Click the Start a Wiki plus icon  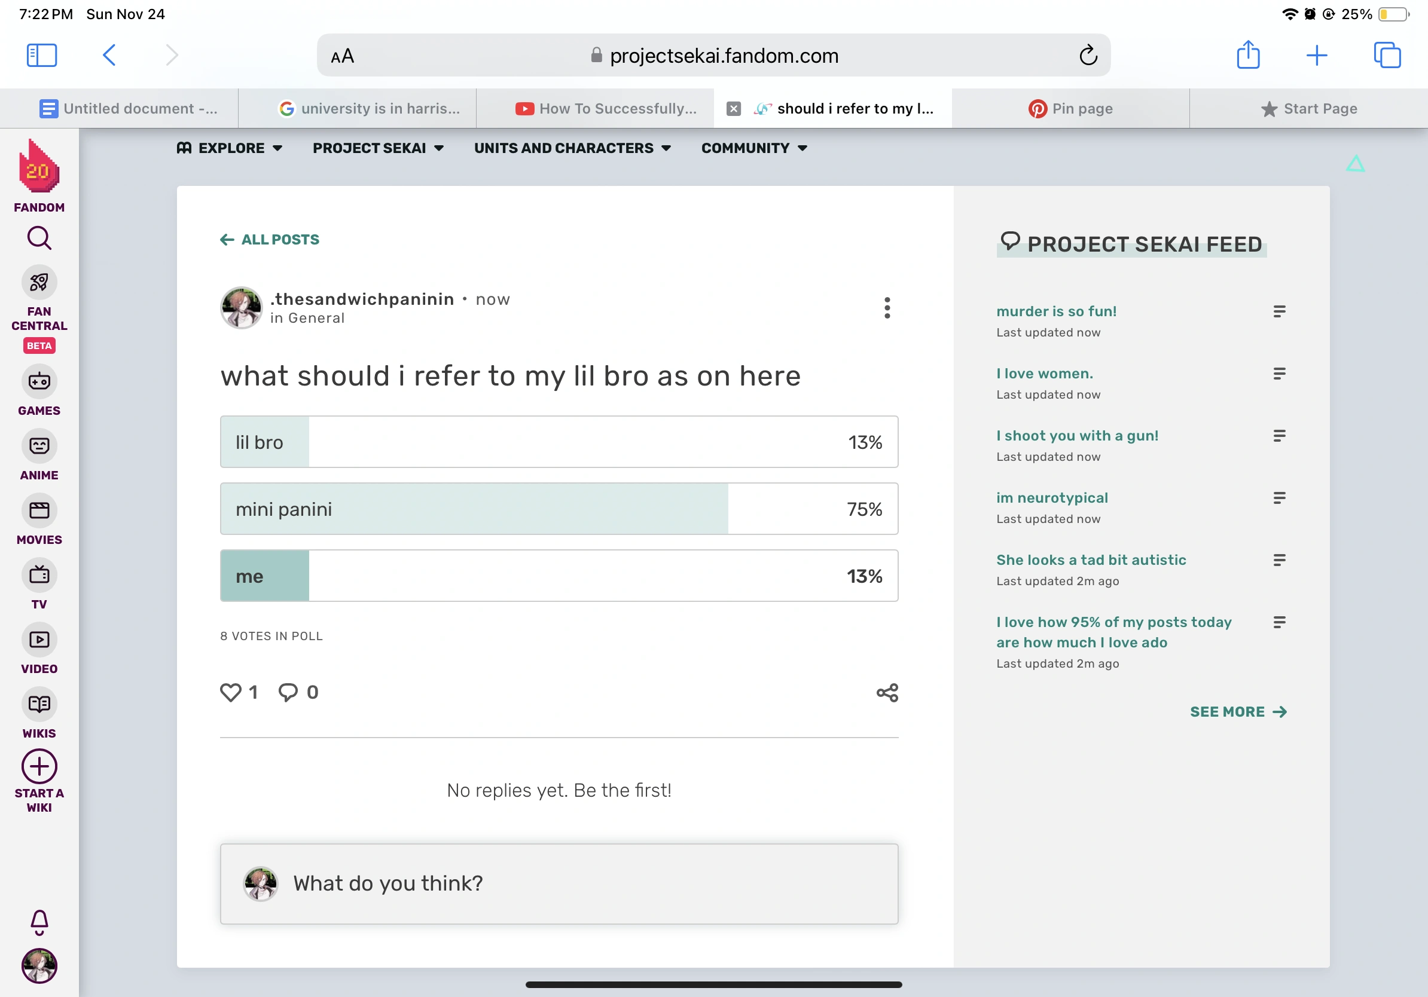tap(39, 766)
